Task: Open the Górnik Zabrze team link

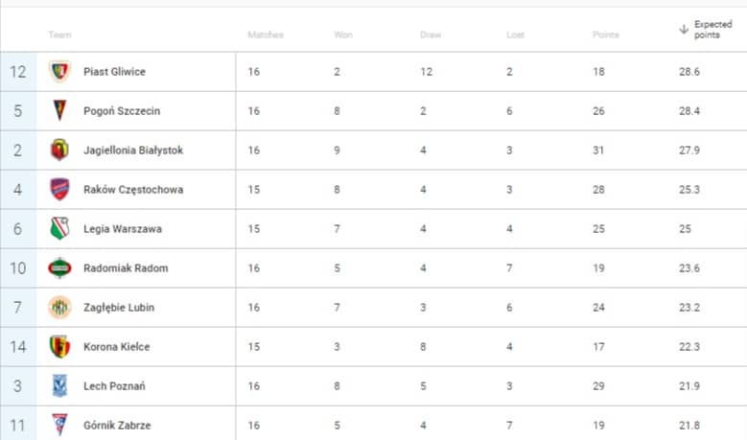Action: [117, 425]
